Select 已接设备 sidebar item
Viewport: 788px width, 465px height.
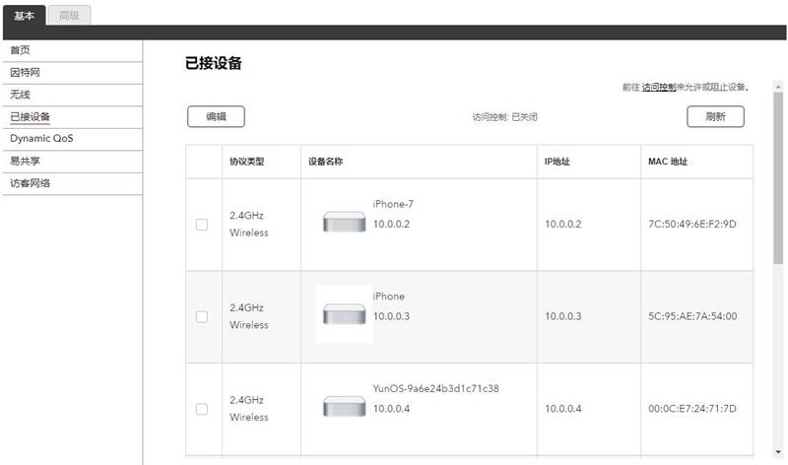pyautogui.click(x=30, y=117)
